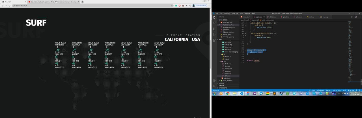This screenshot has width=362, height=118.
Task: Split the VS Code editor right
Action: tap(356, 17)
